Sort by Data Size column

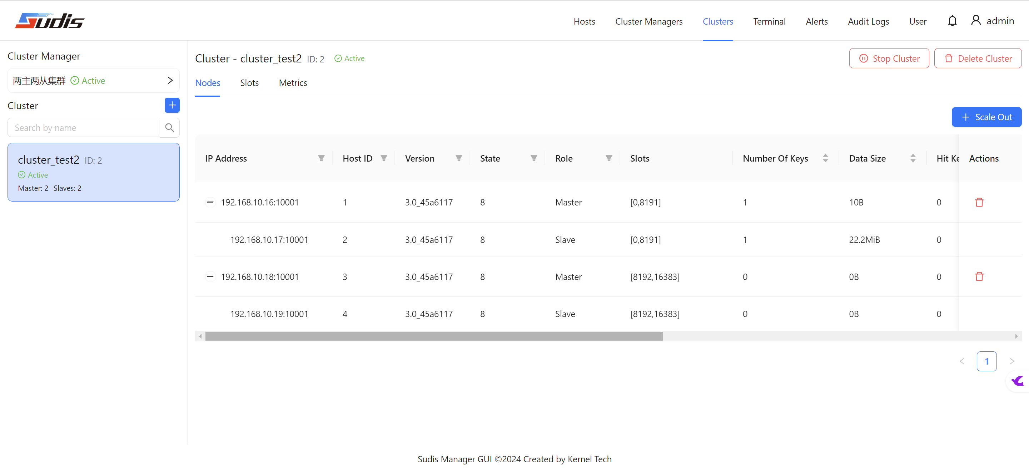913,158
